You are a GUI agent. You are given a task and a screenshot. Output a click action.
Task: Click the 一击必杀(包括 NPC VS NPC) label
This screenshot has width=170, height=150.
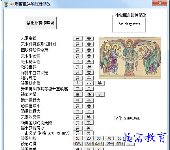point(45,133)
